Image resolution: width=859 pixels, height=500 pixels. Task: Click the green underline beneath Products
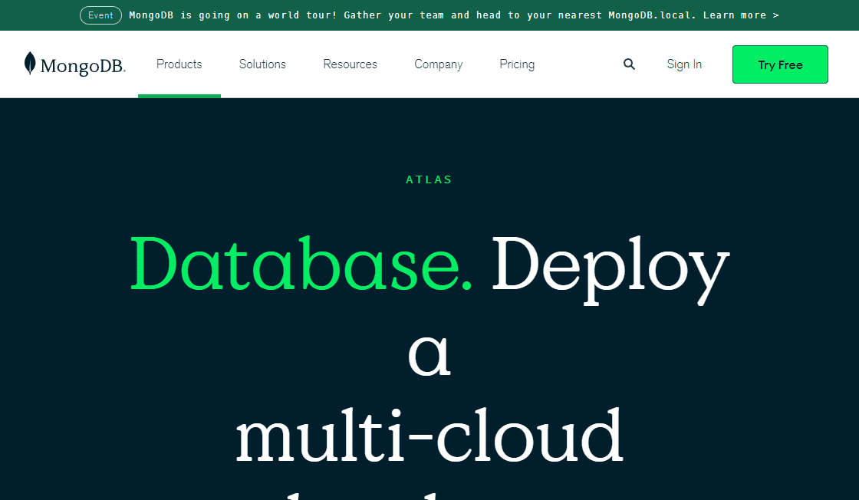179,96
